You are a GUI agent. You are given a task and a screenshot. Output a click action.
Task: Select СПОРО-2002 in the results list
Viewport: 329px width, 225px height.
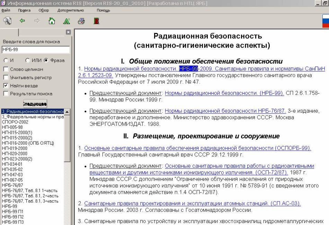click(x=15, y=122)
